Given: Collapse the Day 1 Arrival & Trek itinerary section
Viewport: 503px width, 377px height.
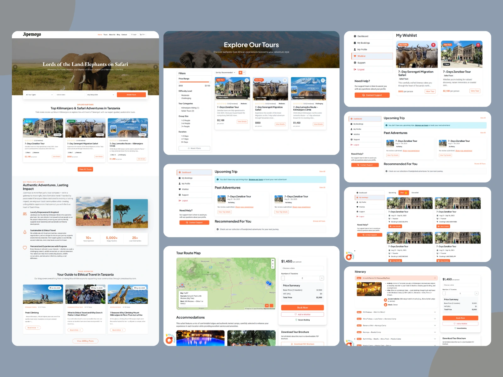Looking at the screenshot, I should 435,278.
